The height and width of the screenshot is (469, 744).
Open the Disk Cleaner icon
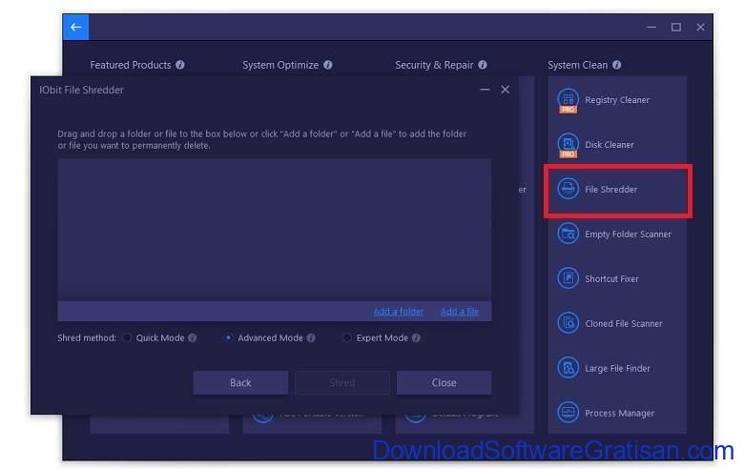tap(568, 145)
